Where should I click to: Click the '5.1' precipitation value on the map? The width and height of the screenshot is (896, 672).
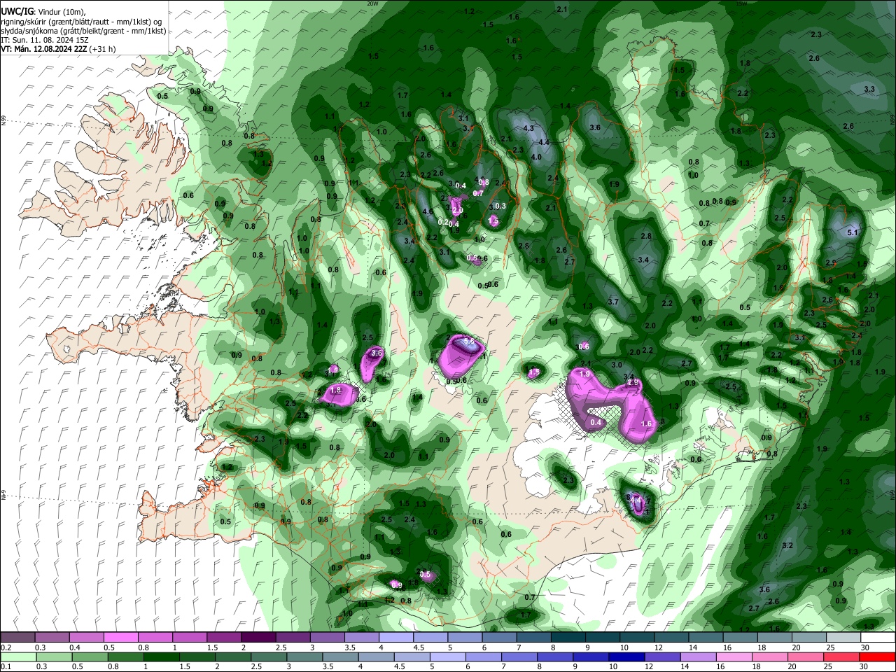[853, 232]
